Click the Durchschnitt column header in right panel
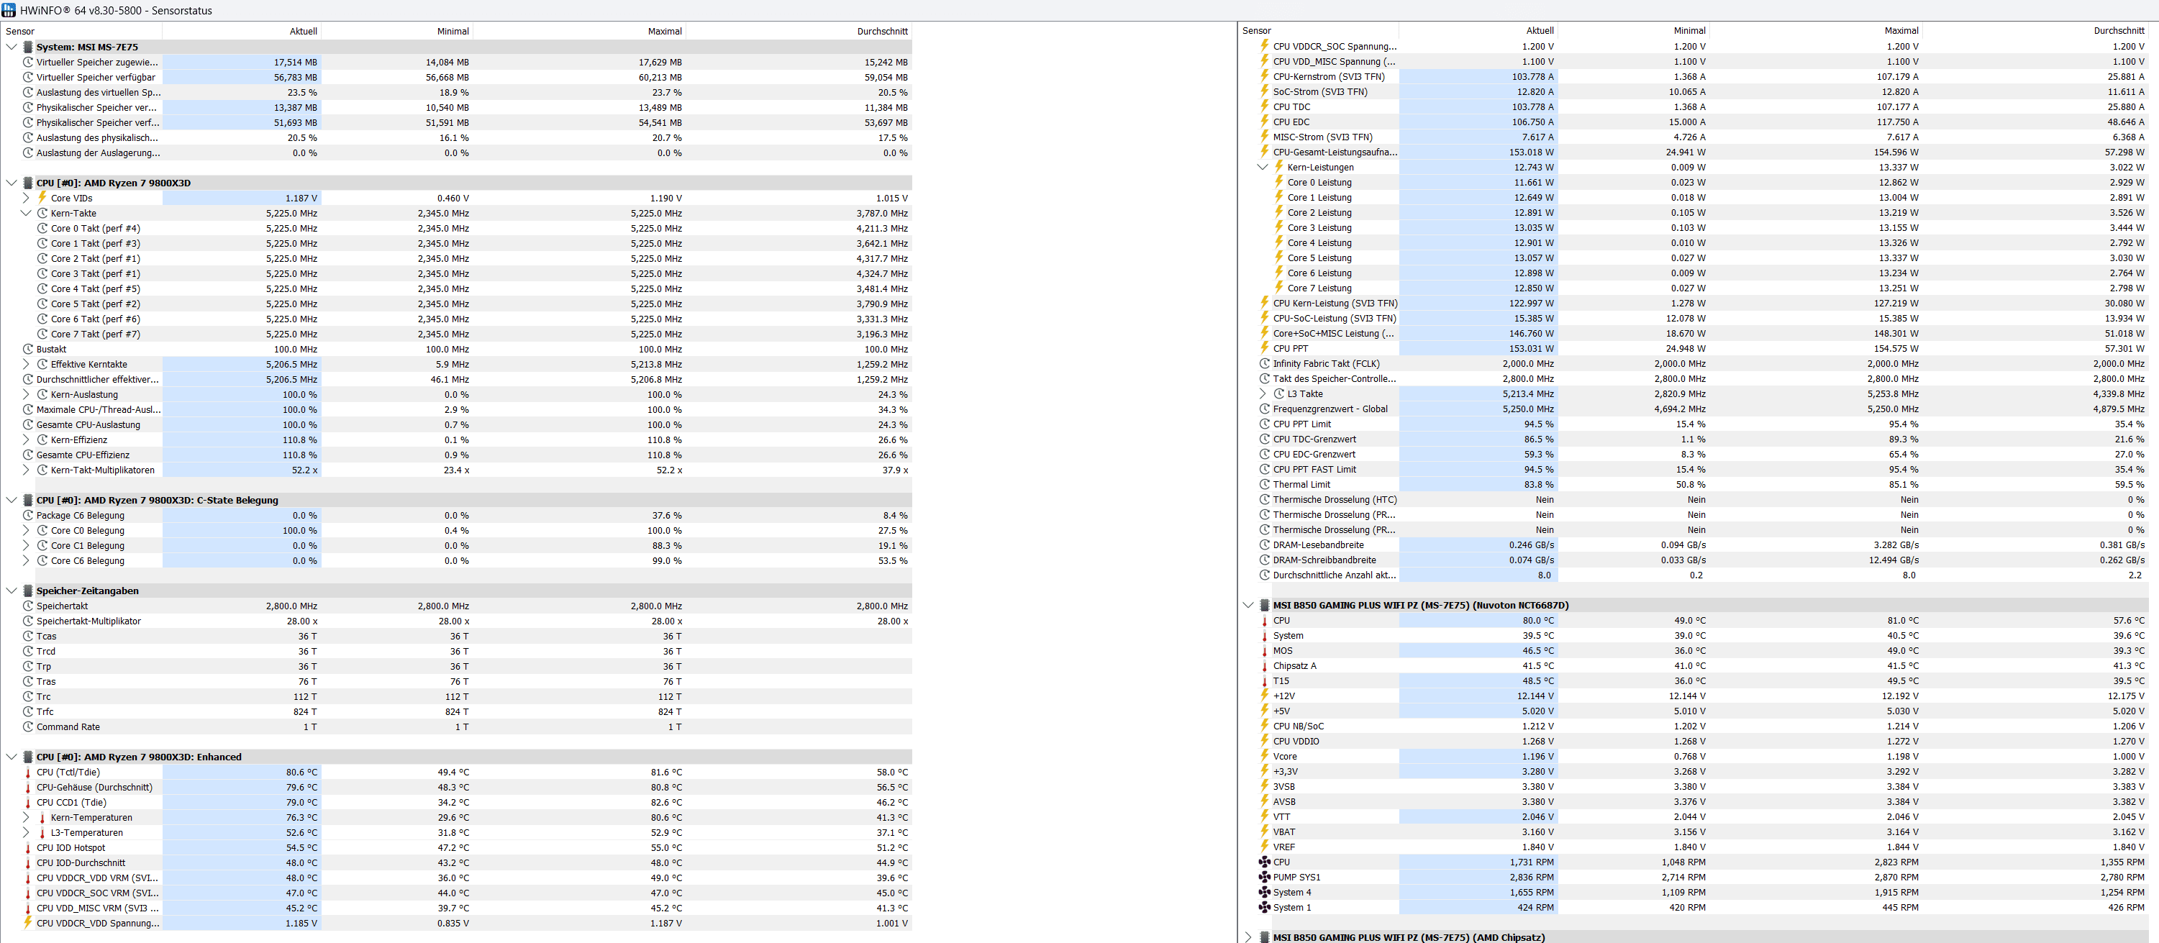Viewport: 2159px width, 943px height. [2119, 30]
